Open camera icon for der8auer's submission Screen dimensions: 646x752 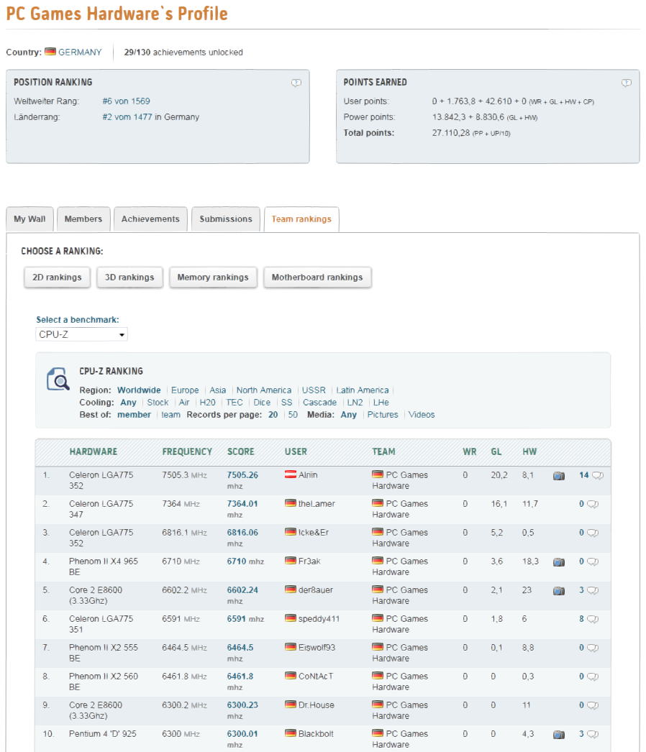click(559, 591)
